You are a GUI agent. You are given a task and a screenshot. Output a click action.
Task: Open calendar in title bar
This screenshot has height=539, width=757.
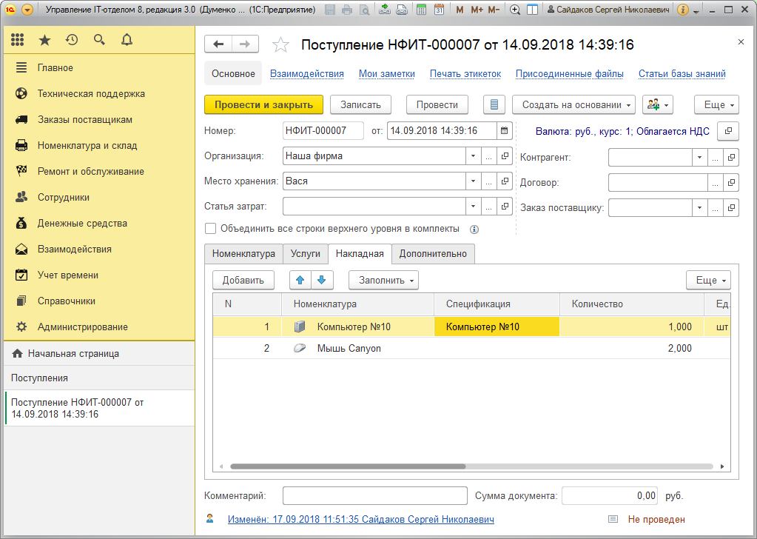439,10
